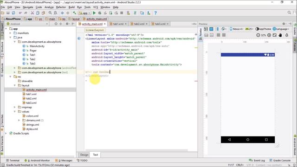Switch to the Design tab of the editor
This screenshot has height=167, width=297.
[x=84, y=154]
